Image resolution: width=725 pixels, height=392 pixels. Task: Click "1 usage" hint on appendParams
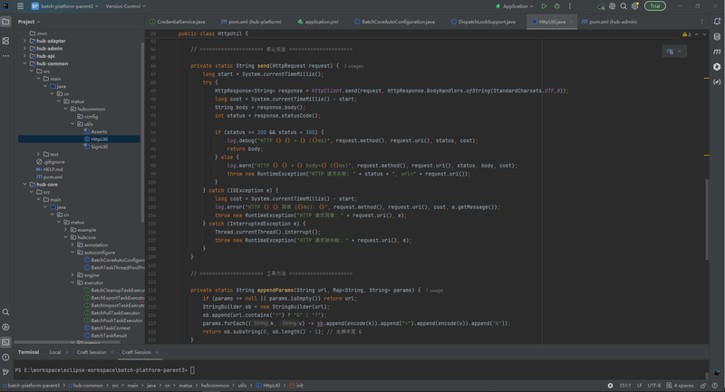pyautogui.click(x=434, y=291)
